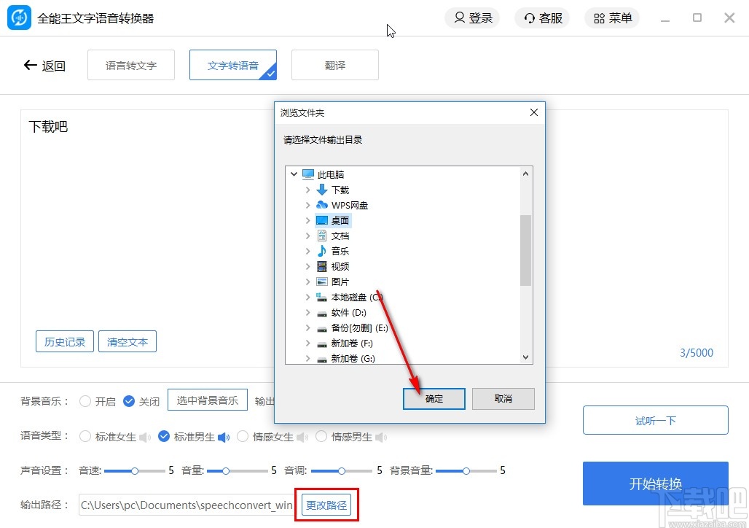Collapse the 此电脑 tree node

pos(294,174)
